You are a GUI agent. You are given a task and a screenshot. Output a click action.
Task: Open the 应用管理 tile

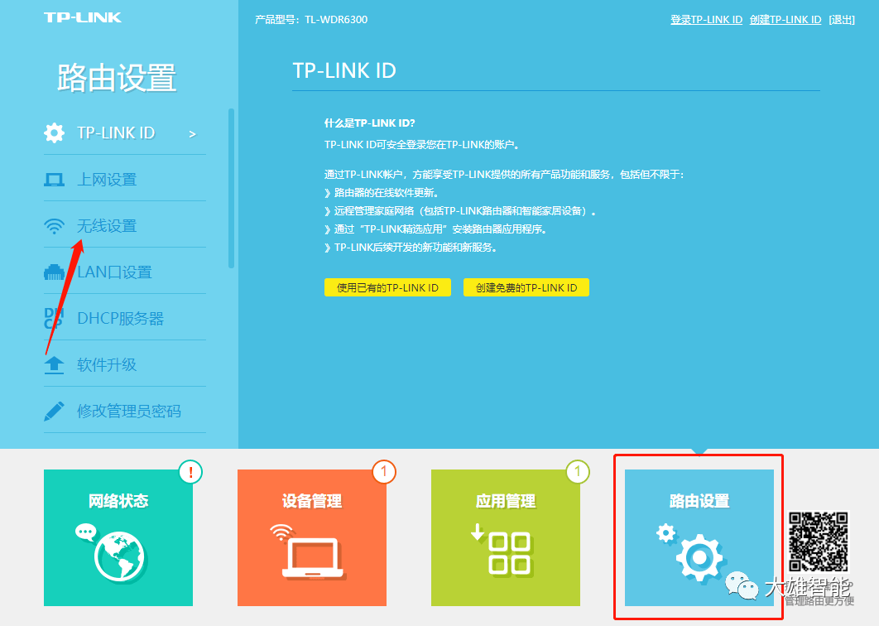point(505,537)
